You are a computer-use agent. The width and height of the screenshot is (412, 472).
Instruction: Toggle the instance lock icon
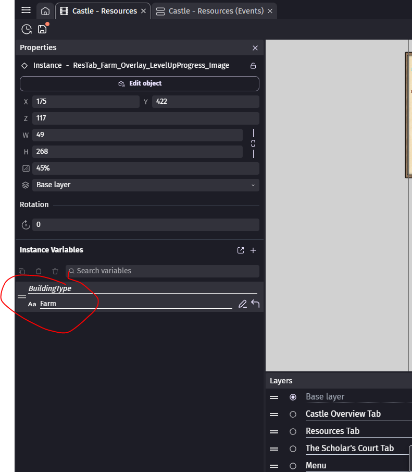coord(253,66)
